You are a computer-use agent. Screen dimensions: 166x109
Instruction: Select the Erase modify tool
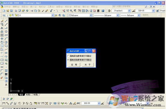(2, 21)
